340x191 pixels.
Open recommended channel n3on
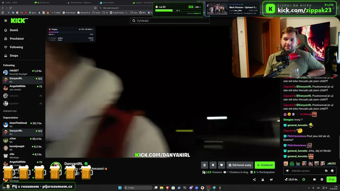23,140
